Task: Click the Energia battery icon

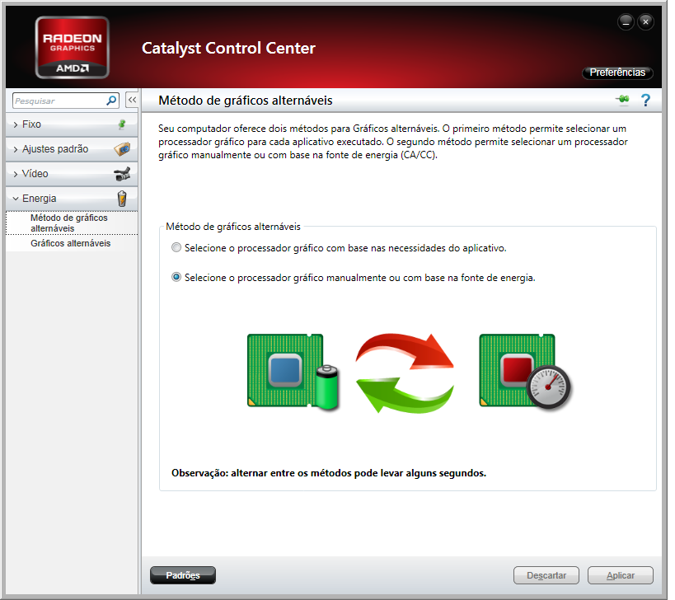Action: [122, 199]
